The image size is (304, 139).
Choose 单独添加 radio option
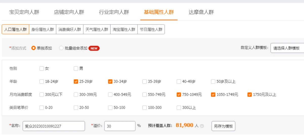point(33,48)
